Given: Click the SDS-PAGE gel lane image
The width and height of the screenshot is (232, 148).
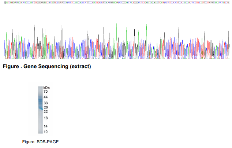Looking at the screenshot, I should point(40,110).
